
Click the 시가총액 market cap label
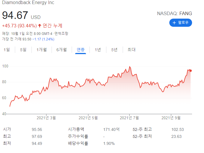[x=76, y=129]
